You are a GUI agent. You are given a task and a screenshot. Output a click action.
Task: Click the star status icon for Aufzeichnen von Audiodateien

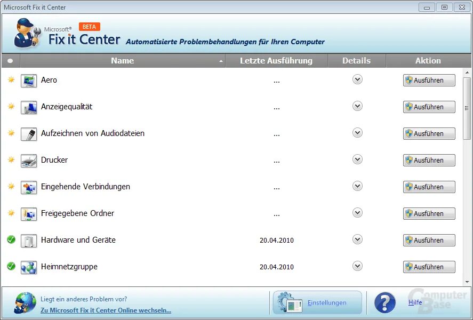point(11,133)
